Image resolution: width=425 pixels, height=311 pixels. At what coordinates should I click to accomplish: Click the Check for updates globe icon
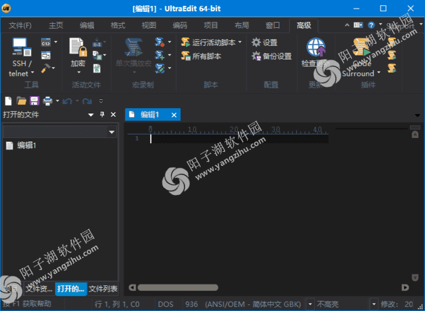coord(316,47)
